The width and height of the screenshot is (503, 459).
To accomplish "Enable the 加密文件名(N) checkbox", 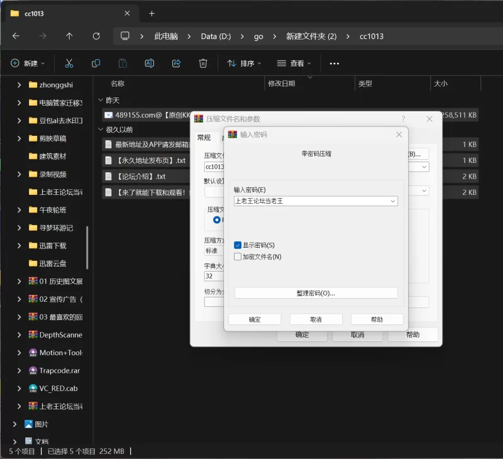I will click(x=238, y=257).
